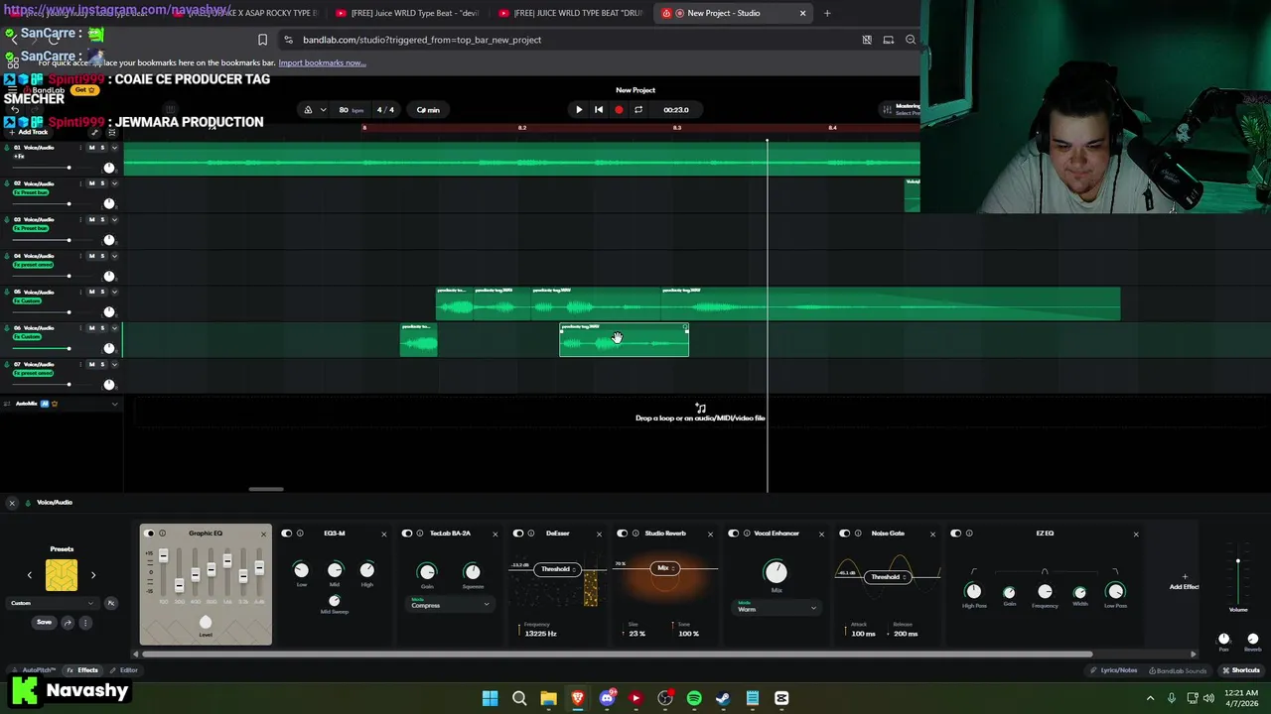Viewport: 1271px width, 714px height.
Task: Switch to the AutoPitch tab
Action: (x=34, y=670)
